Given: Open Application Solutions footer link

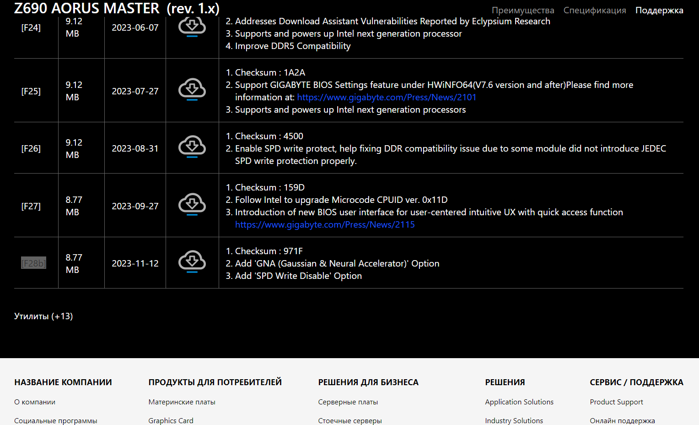Looking at the screenshot, I should coord(519,402).
